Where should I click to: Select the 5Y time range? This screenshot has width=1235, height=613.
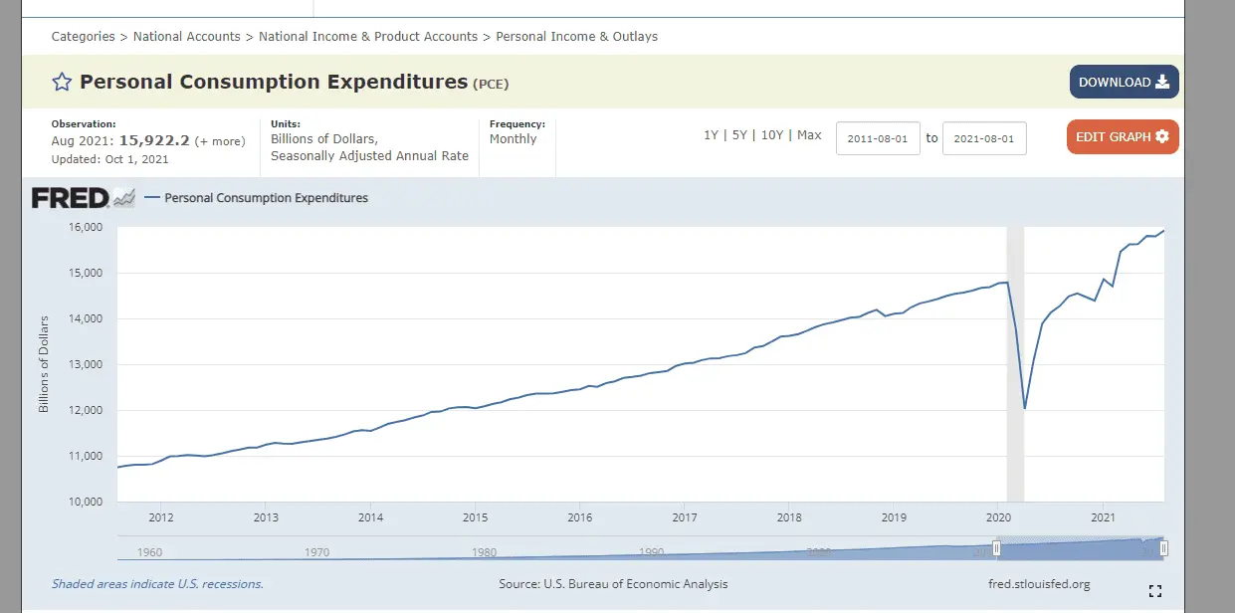coord(739,135)
